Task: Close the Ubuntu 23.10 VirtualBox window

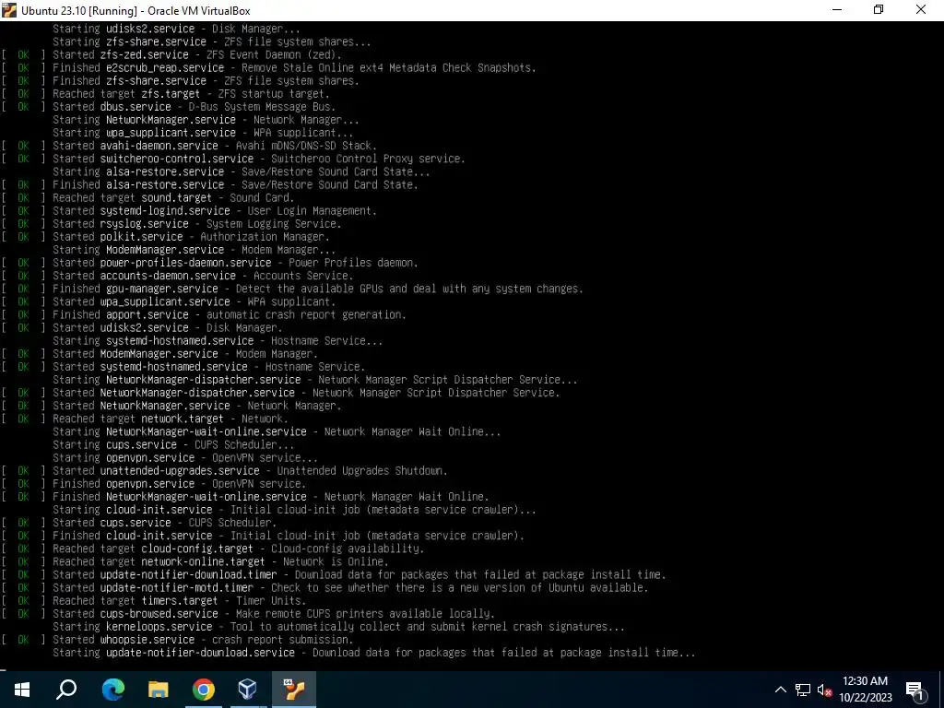Action: [x=921, y=10]
